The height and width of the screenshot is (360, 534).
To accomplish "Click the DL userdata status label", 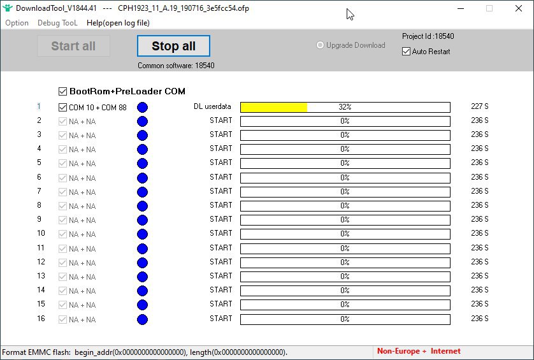I will click(212, 106).
